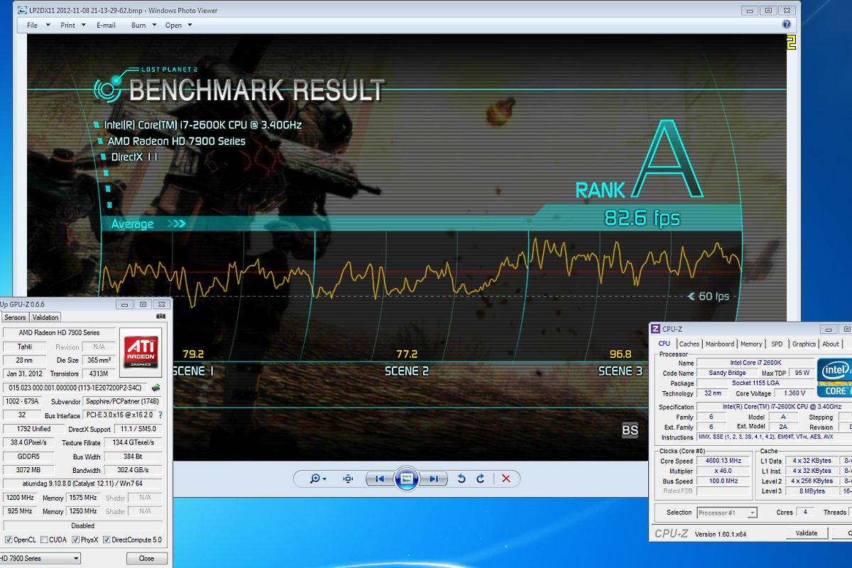Click the Close button in GPU-Z

click(x=146, y=558)
